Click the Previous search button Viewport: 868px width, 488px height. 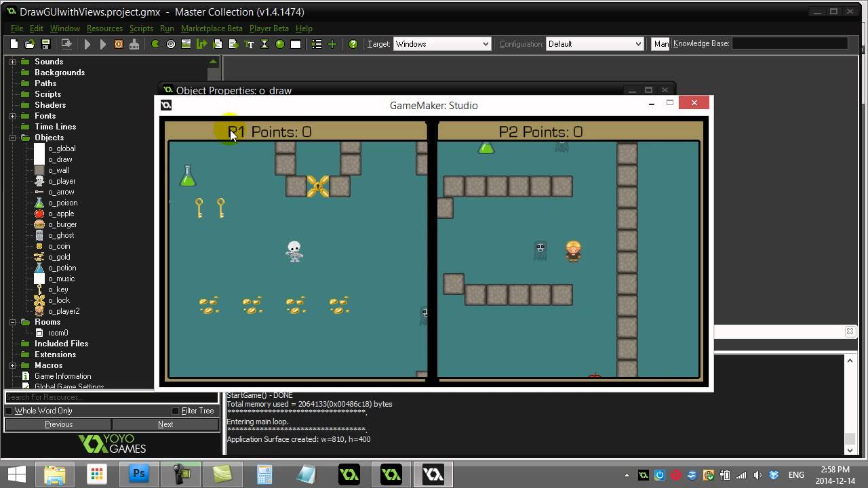[x=59, y=424]
